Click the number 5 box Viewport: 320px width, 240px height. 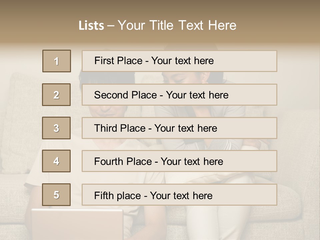click(56, 195)
